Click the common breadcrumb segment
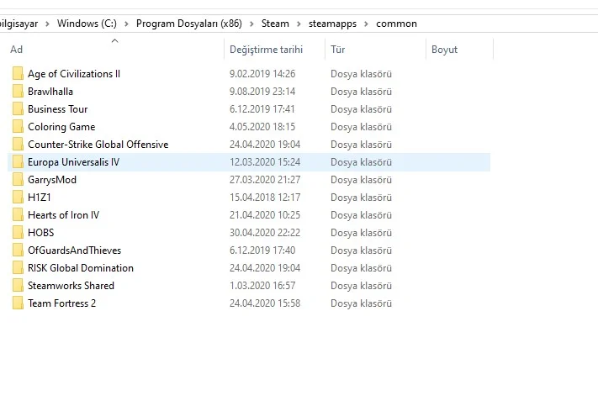Screen dimensions: 598x406 (396, 24)
